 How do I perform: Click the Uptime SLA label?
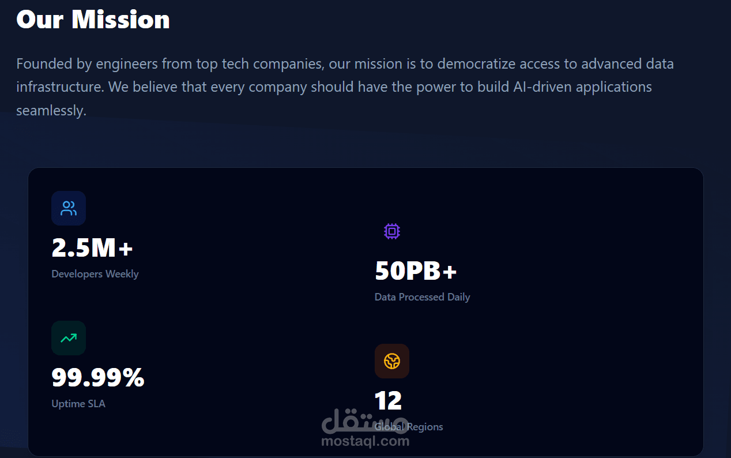click(78, 404)
